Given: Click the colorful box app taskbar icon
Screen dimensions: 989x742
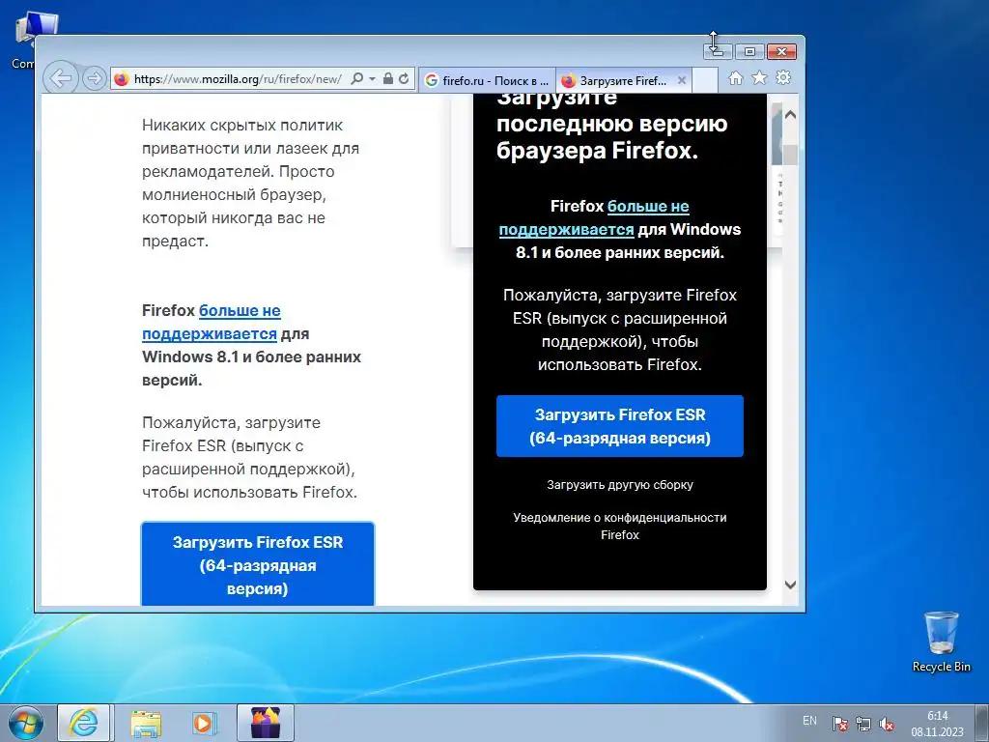Looking at the screenshot, I should (266, 723).
